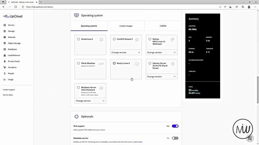Image resolution: width=259 pixels, height=145 pixels.
Task: Click the Learn more link
Action: click(x=138, y=142)
